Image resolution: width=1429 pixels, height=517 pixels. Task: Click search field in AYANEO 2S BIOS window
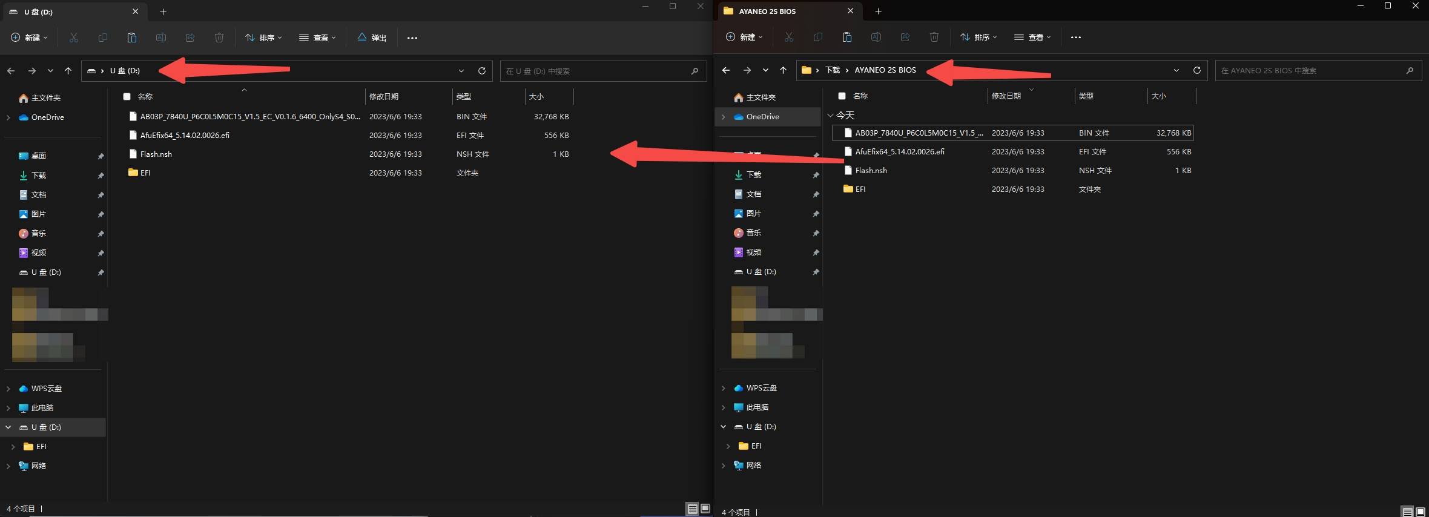pos(1318,70)
